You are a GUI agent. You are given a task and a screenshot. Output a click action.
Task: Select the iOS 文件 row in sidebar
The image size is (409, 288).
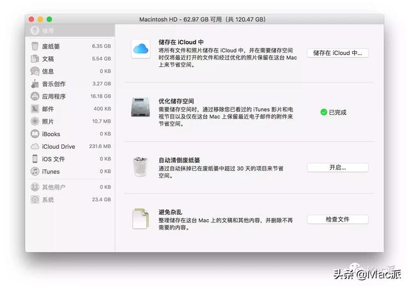point(70,159)
